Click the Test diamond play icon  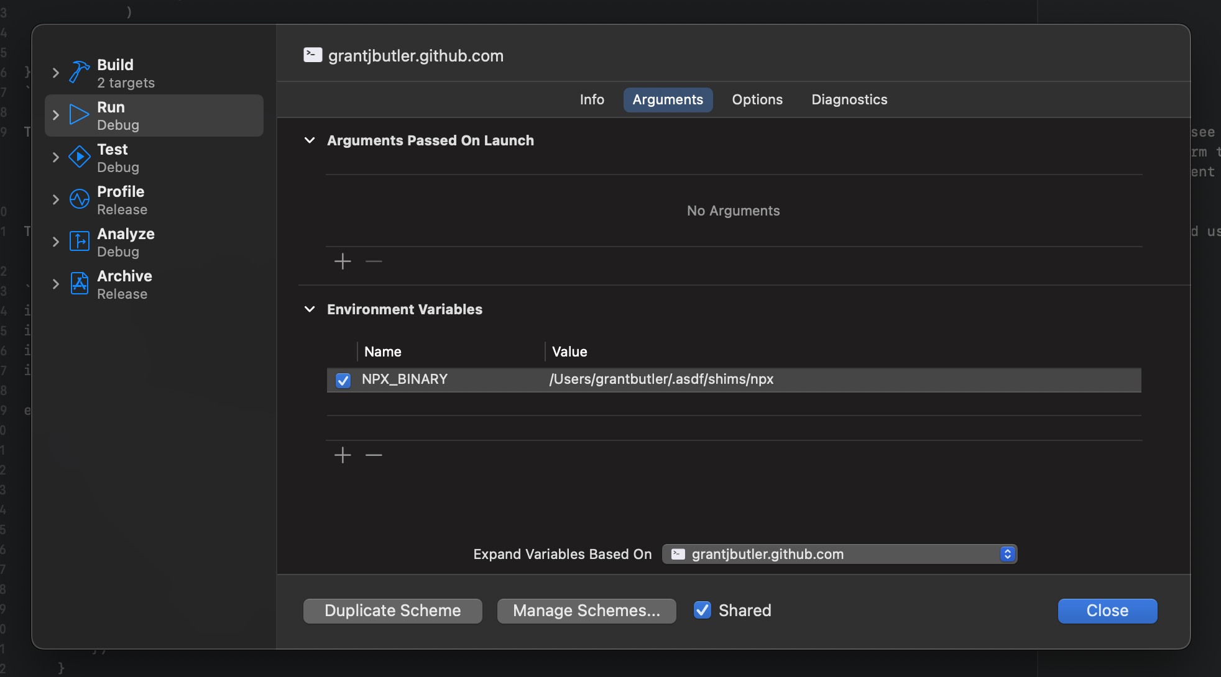[79, 157]
